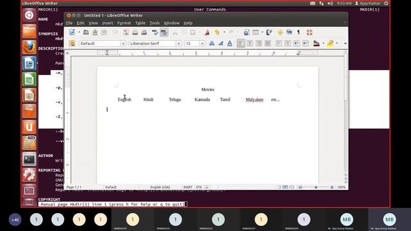Click STD selection mode in status bar

pyautogui.click(x=198, y=187)
